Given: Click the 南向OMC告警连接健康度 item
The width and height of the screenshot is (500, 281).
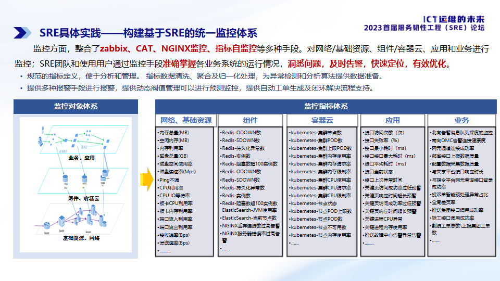Looking at the screenshot, I should pyautogui.click(x=458, y=140).
